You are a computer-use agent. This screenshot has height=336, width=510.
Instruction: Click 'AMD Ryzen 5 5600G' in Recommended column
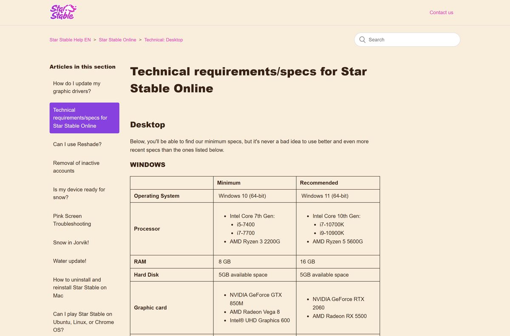click(x=338, y=241)
